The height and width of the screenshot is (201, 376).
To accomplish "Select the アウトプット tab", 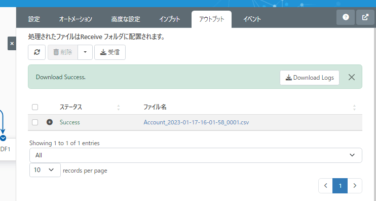I will pyautogui.click(x=211, y=19).
